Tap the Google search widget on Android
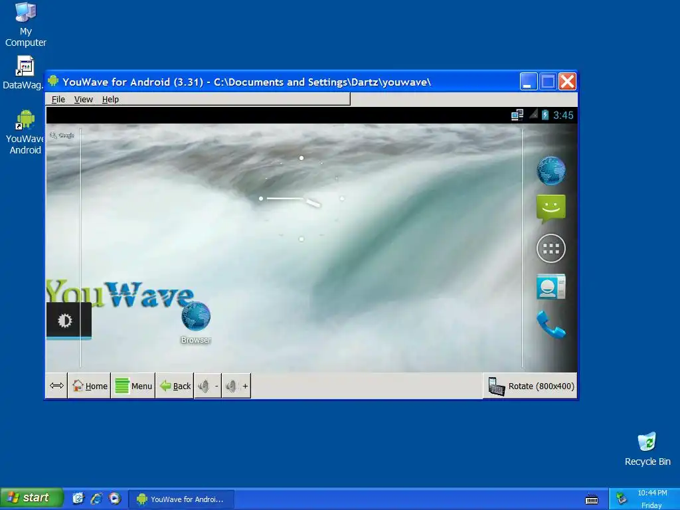 click(62, 135)
